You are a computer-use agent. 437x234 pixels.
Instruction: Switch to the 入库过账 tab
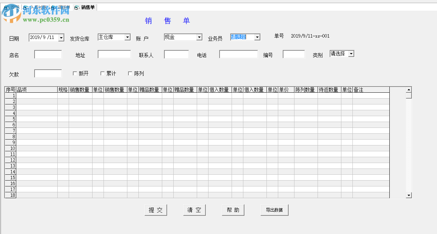coord(33,7)
